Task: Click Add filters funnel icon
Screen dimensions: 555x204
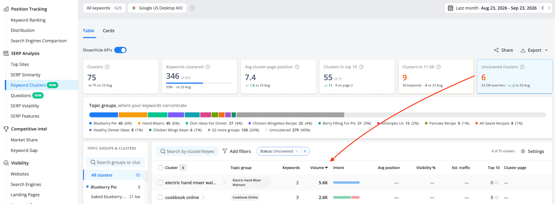Action: point(225,151)
